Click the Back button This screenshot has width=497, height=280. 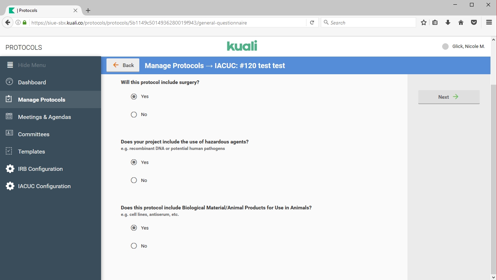[123, 65]
